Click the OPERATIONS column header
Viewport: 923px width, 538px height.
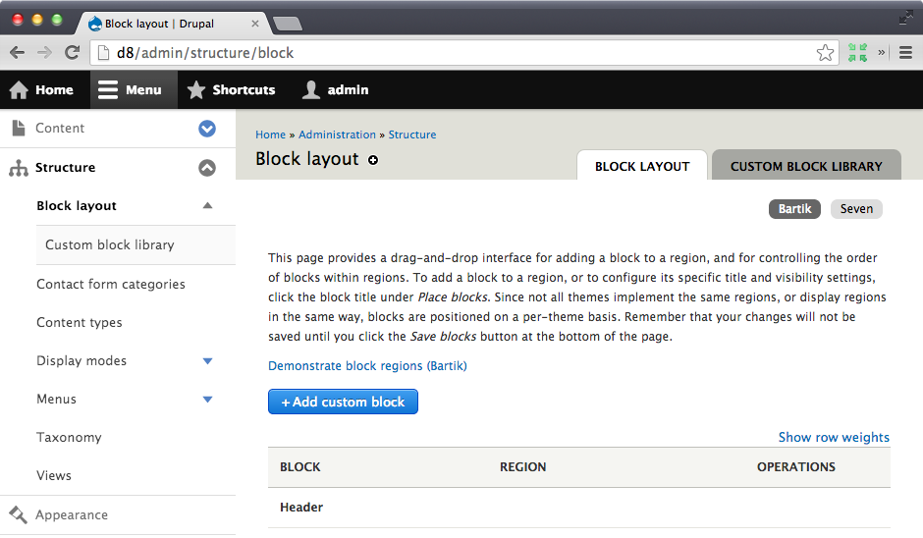pos(796,467)
